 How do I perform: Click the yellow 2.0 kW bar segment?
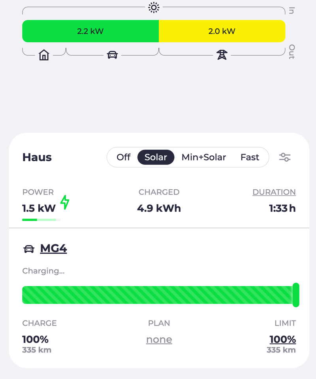(x=222, y=31)
